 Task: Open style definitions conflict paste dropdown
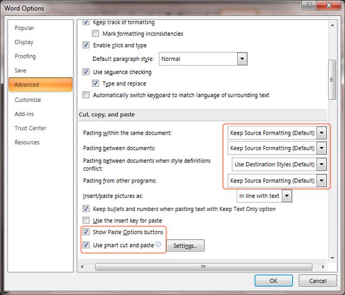click(321, 164)
